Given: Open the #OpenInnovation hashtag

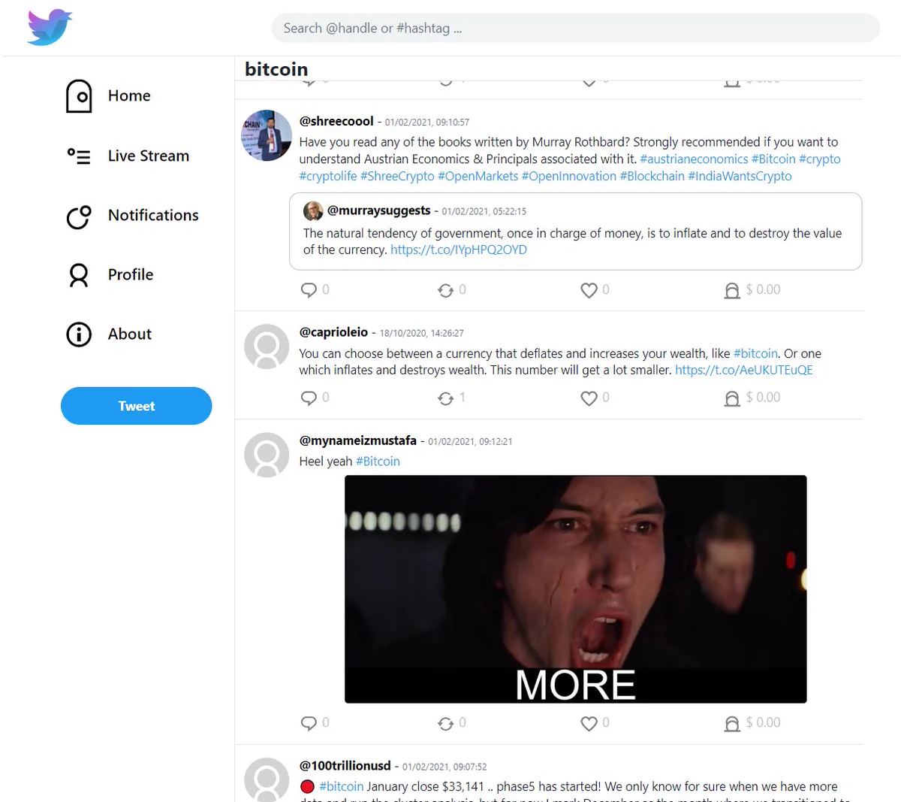Looking at the screenshot, I should click(569, 176).
